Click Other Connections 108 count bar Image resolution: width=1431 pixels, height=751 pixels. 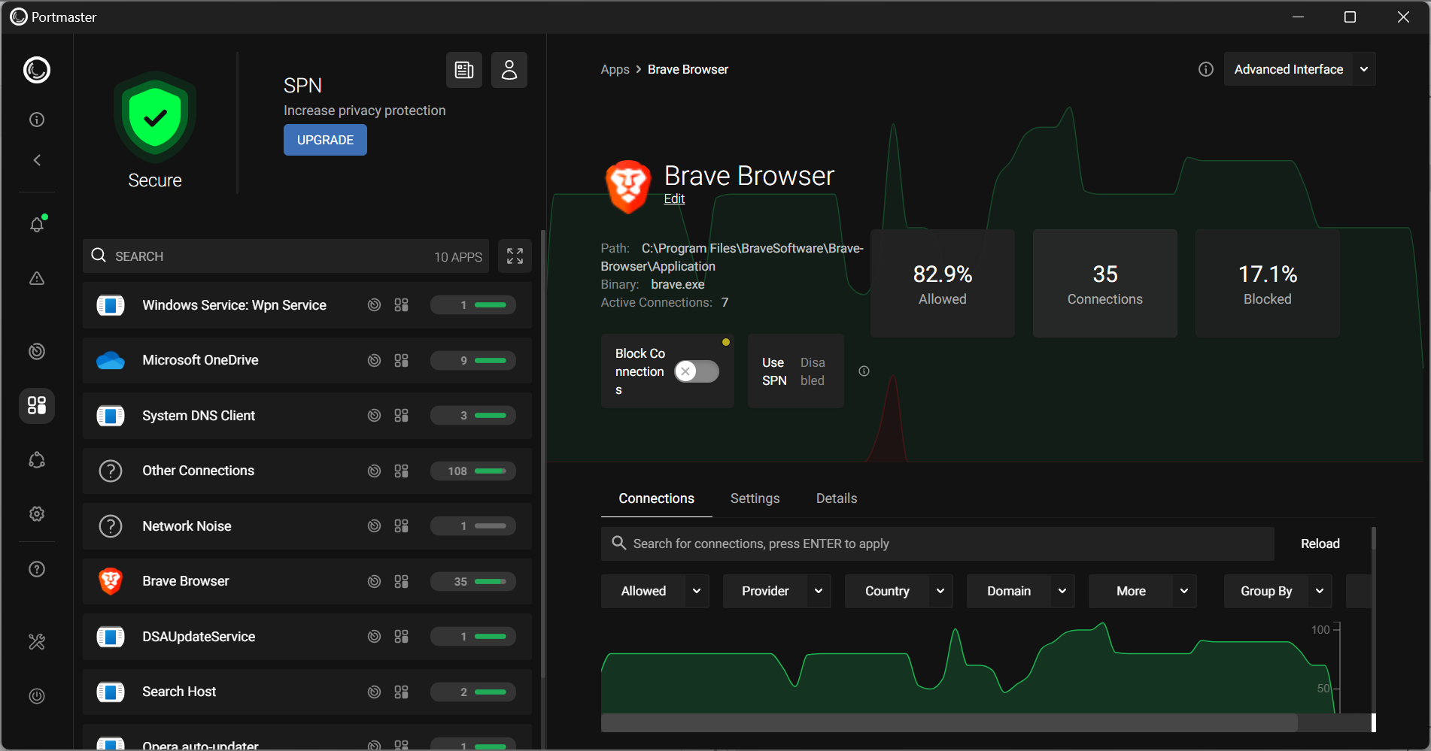click(x=473, y=471)
